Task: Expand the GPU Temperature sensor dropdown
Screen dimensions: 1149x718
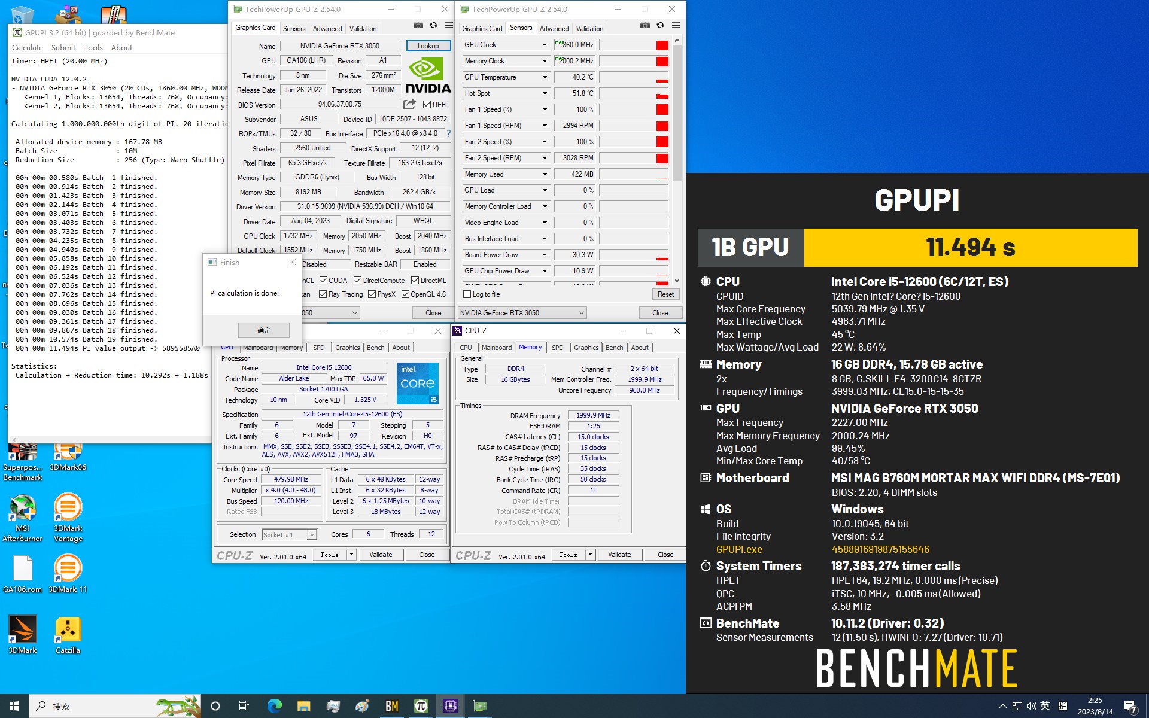Action: (545, 77)
